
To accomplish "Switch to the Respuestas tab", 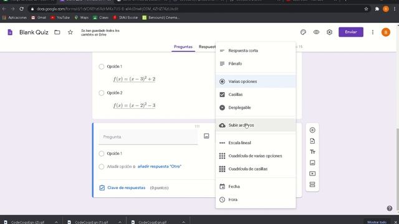I will click(x=207, y=47).
